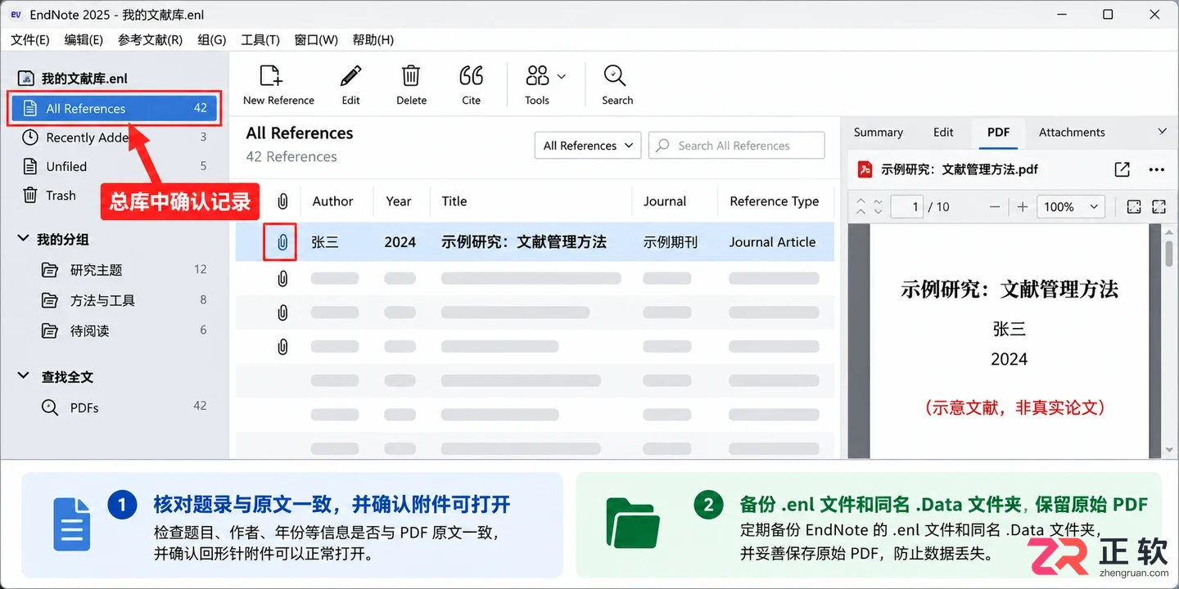Screen dimensions: 1179x589
Task: Click the fit-page icon in PDF toolbar
Action: click(x=1134, y=207)
